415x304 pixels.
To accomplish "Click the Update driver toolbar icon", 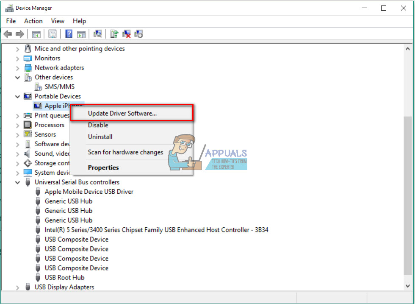I will coord(114,34).
